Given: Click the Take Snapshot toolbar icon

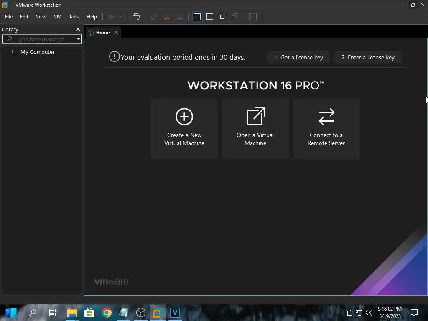Looking at the screenshot, I should click(154, 17).
